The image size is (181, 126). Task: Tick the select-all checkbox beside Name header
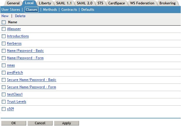(x=3, y=22)
